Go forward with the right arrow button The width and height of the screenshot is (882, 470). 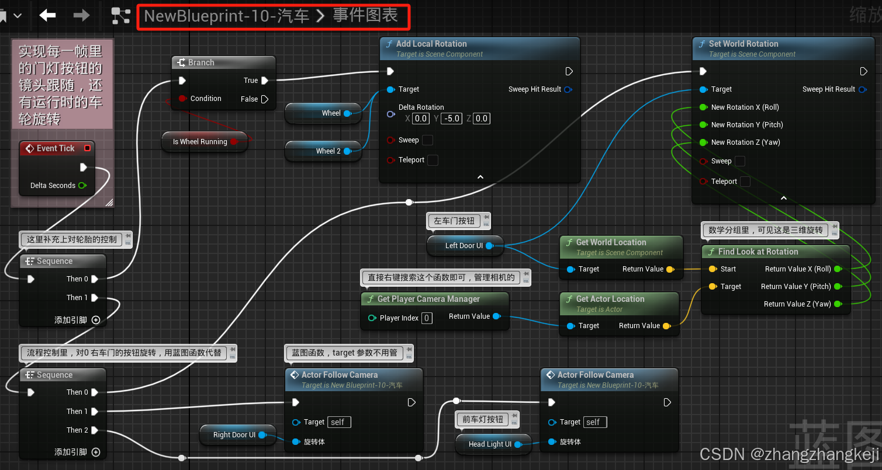point(81,15)
